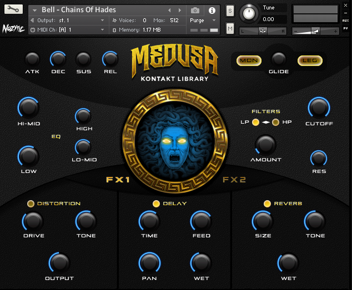
Task: Click the reverb WET knob
Action: 289,263
